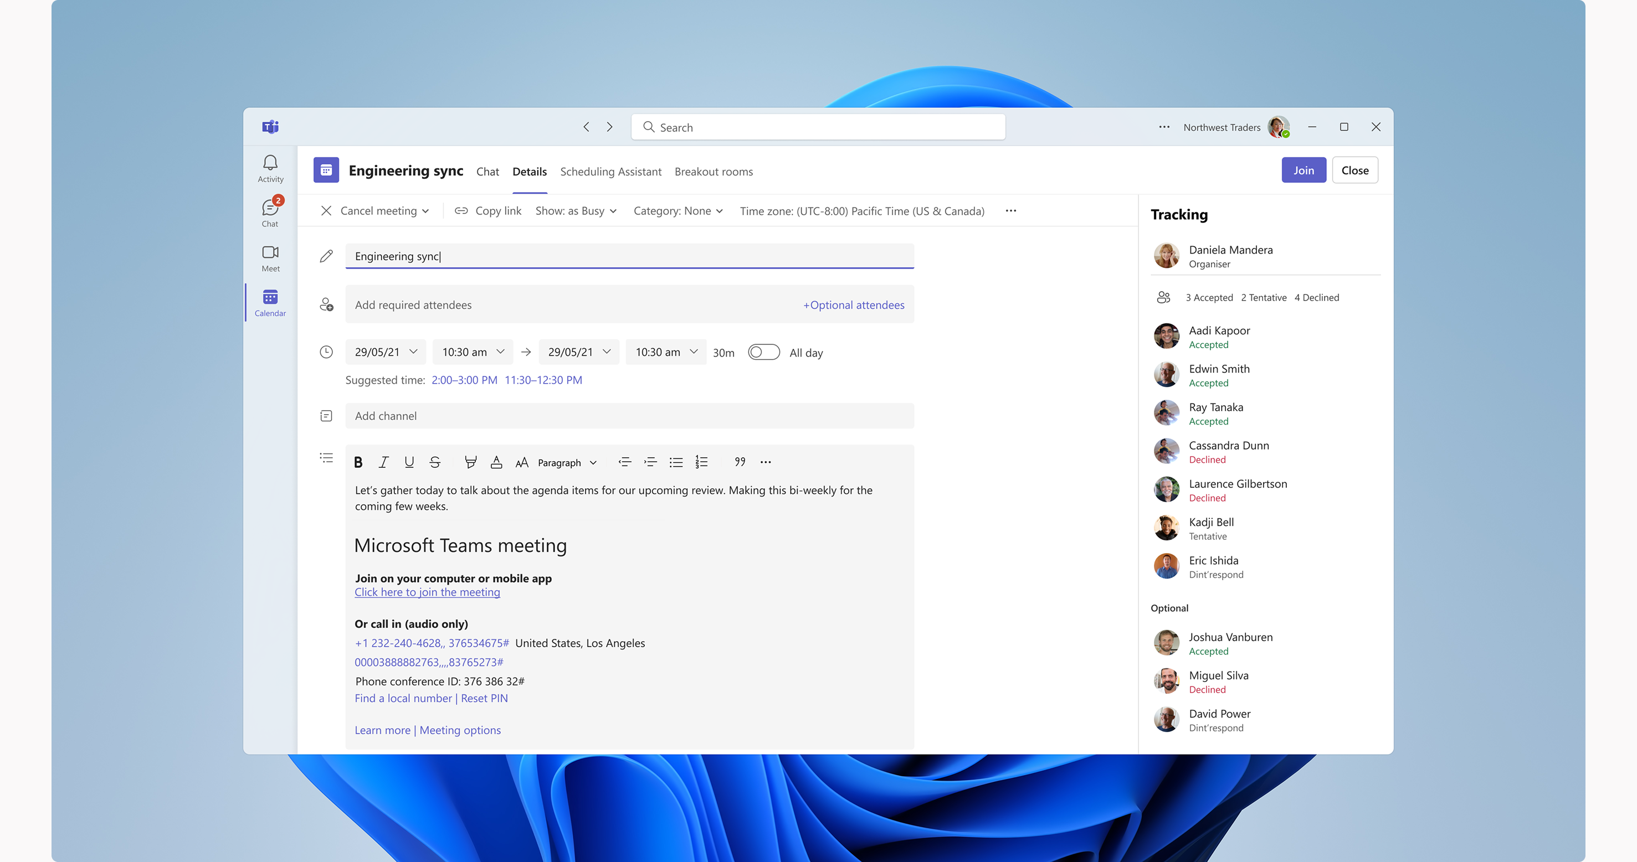Open Calendar in the sidebar
Viewport: 1637px width, 862px height.
tap(270, 303)
